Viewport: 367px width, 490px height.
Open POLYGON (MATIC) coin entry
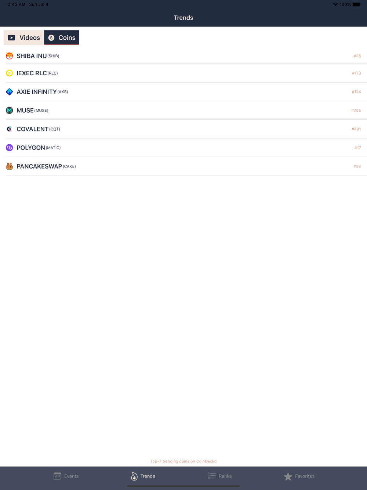click(x=183, y=148)
